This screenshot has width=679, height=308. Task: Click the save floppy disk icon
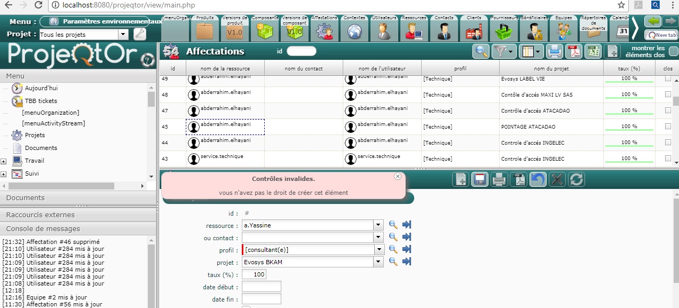point(479,179)
